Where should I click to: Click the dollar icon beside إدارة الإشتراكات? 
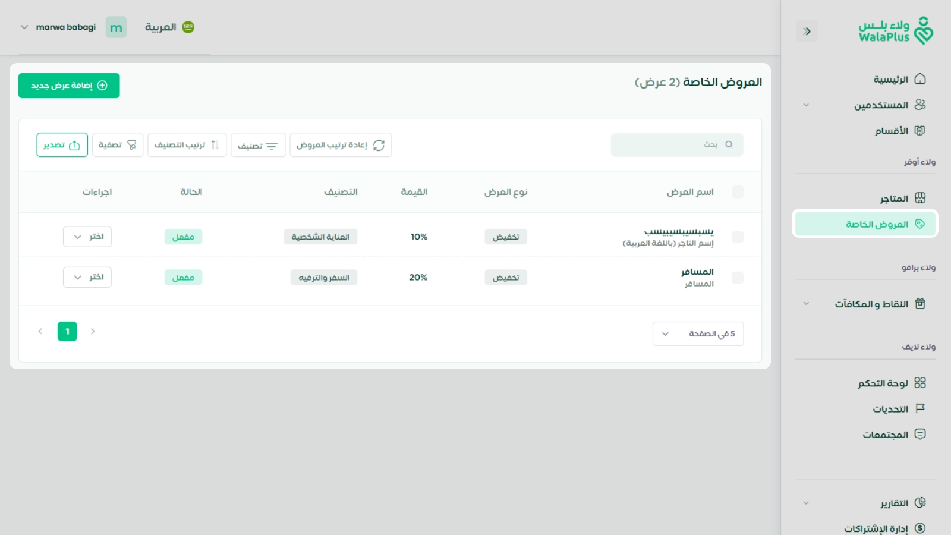[x=920, y=528]
